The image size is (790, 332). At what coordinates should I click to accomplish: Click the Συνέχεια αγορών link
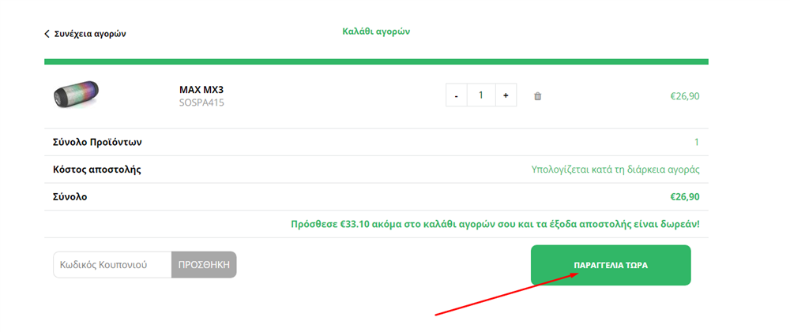(x=90, y=34)
